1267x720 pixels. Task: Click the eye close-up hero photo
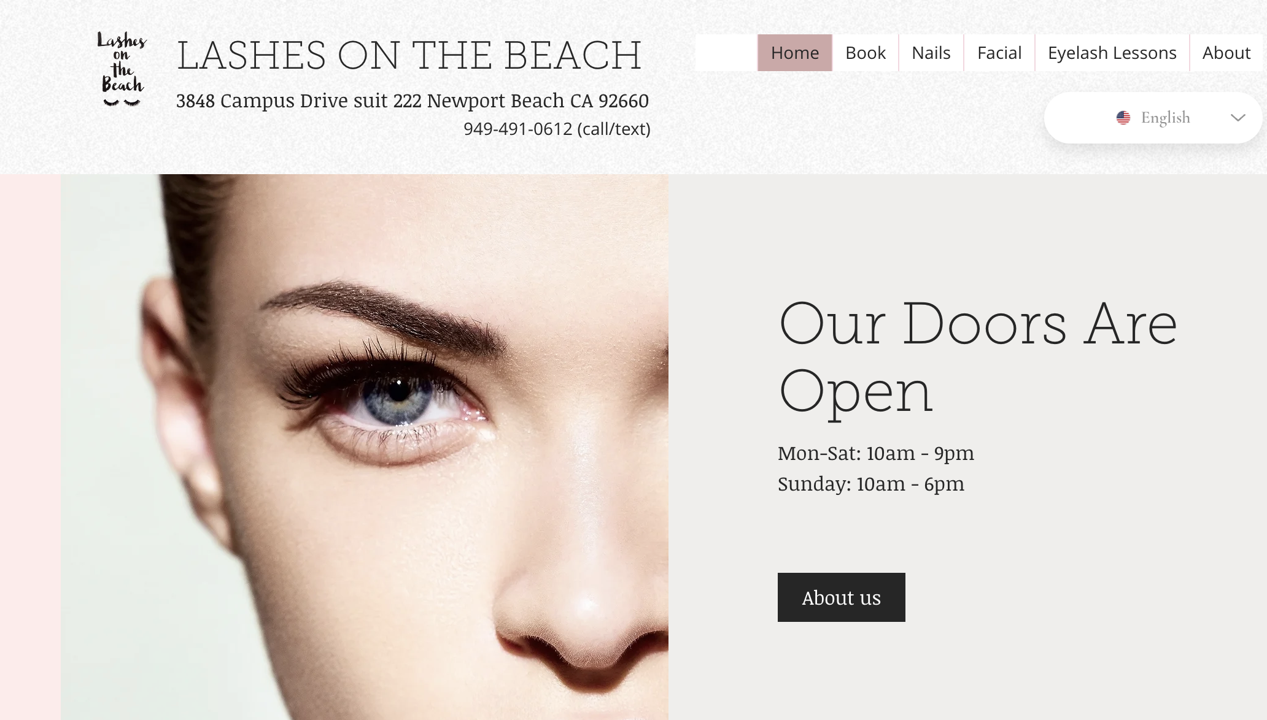(365, 446)
